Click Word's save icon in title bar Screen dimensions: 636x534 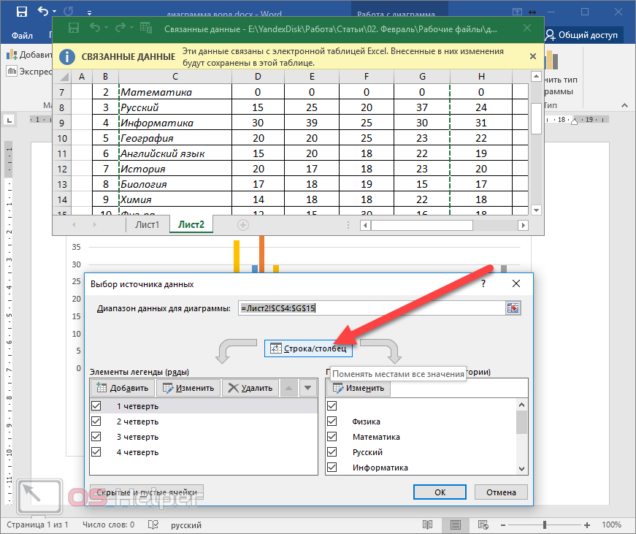(x=22, y=12)
